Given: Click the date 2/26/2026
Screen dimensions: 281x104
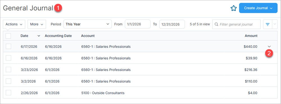Looking at the screenshot, I should 29,93.
